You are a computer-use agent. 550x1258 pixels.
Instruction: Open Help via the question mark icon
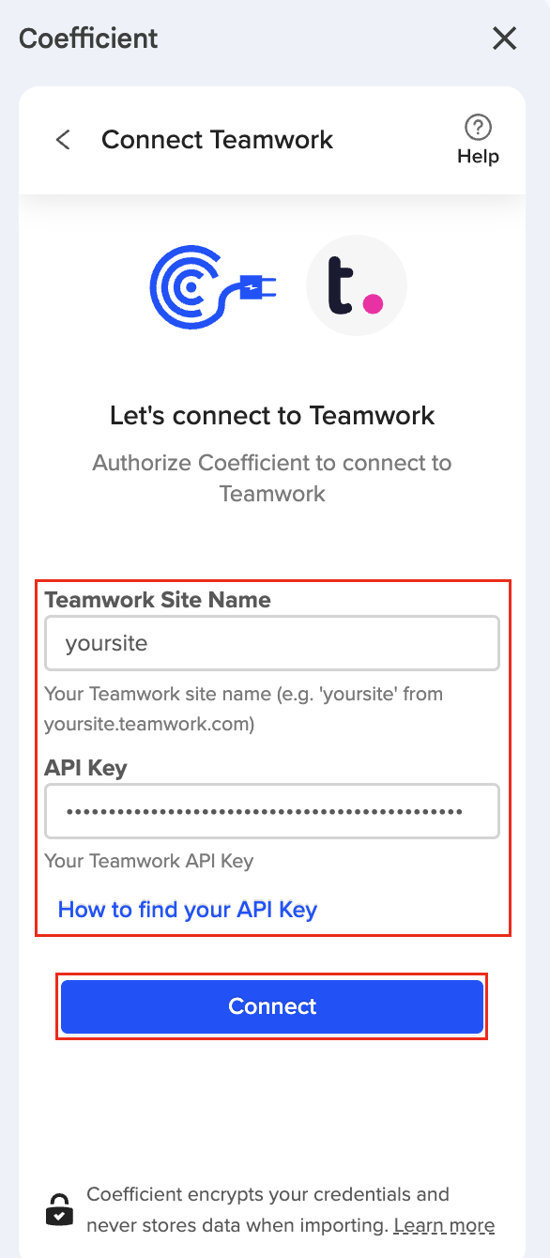(x=479, y=127)
